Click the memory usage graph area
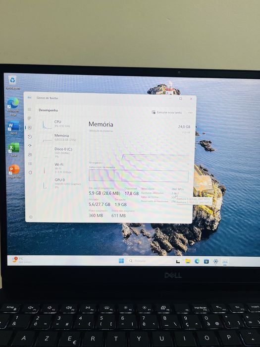The width and height of the screenshot is (260, 347). [x=139, y=147]
